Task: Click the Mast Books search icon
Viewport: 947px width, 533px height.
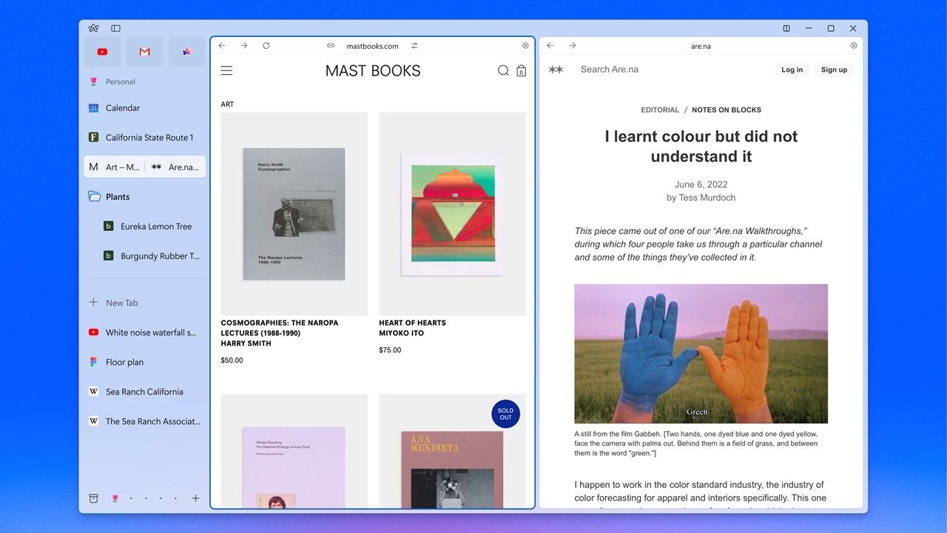Action: [503, 71]
